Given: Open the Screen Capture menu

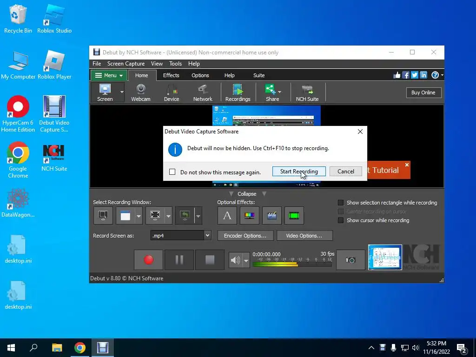Looking at the screenshot, I should pyautogui.click(x=126, y=63).
